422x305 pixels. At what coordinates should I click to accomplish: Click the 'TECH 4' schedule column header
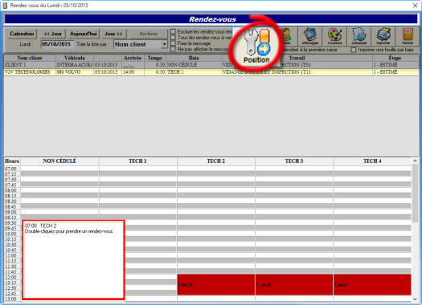(x=372, y=161)
